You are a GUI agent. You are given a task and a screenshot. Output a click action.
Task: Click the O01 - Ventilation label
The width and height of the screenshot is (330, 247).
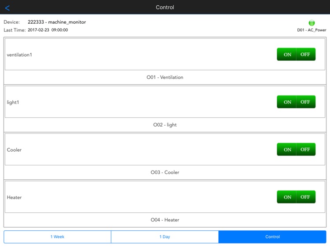point(165,77)
